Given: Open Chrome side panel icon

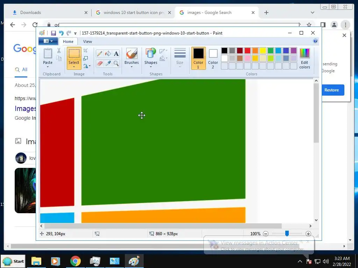Looking at the screenshot, I should tap(323, 25).
